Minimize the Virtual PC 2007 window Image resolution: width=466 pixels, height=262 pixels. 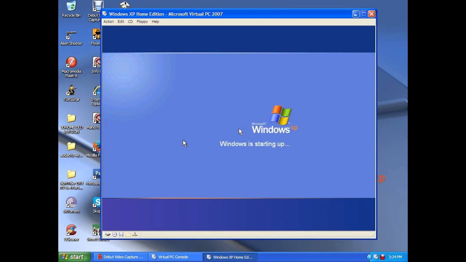356,14
